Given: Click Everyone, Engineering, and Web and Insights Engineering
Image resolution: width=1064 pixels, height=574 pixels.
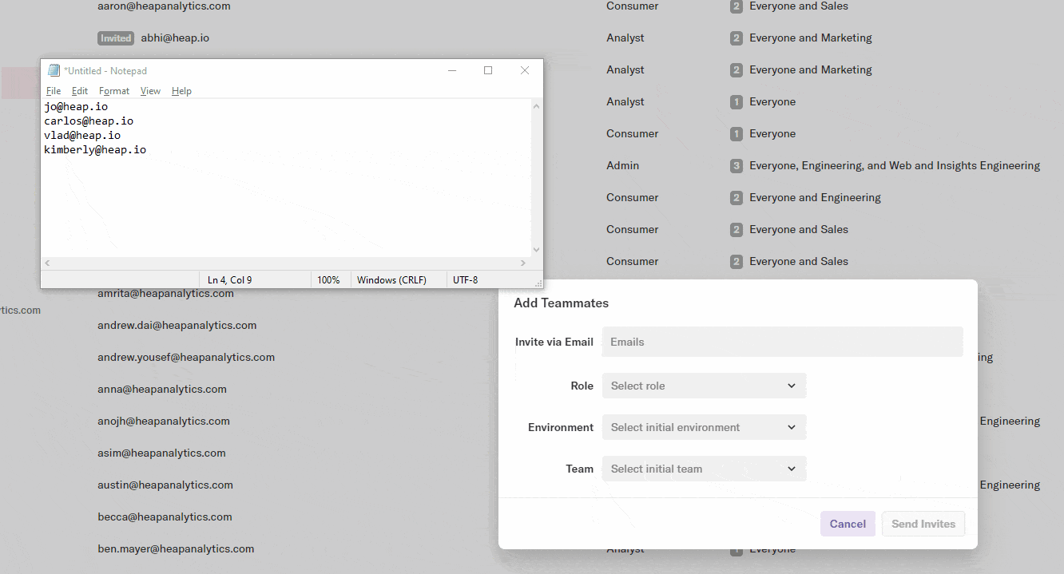Looking at the screenshot, I should pos(895,165).
